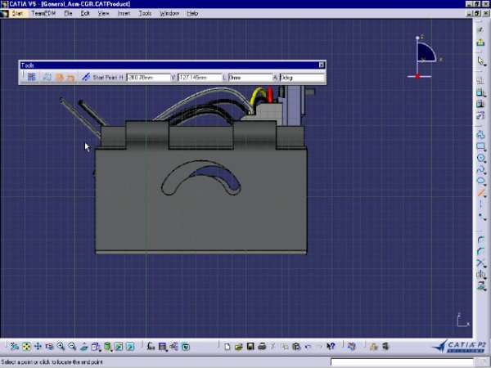
Task: Select the orange Line tool
Action: point(480,192)
